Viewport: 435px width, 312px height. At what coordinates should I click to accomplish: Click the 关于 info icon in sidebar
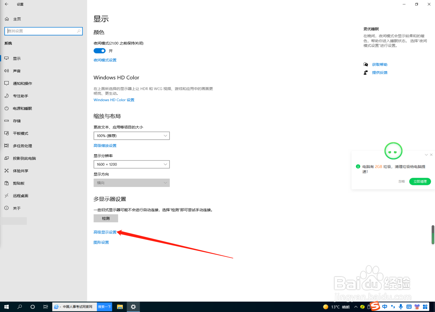tap(6, 208)
